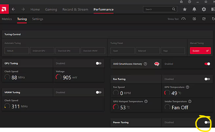This screenshot has width=215, height=132.
Task: Show help for GPU Hotspot Temperature
Action: [x=146, y=101]
